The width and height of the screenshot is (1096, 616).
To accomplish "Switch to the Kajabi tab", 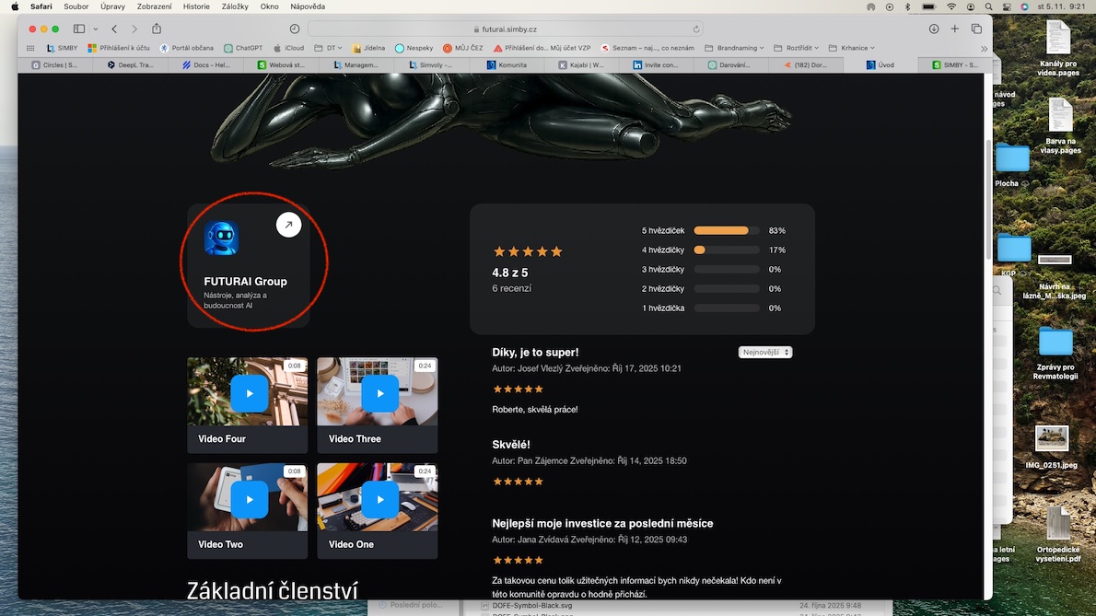I will coord(581,65).
